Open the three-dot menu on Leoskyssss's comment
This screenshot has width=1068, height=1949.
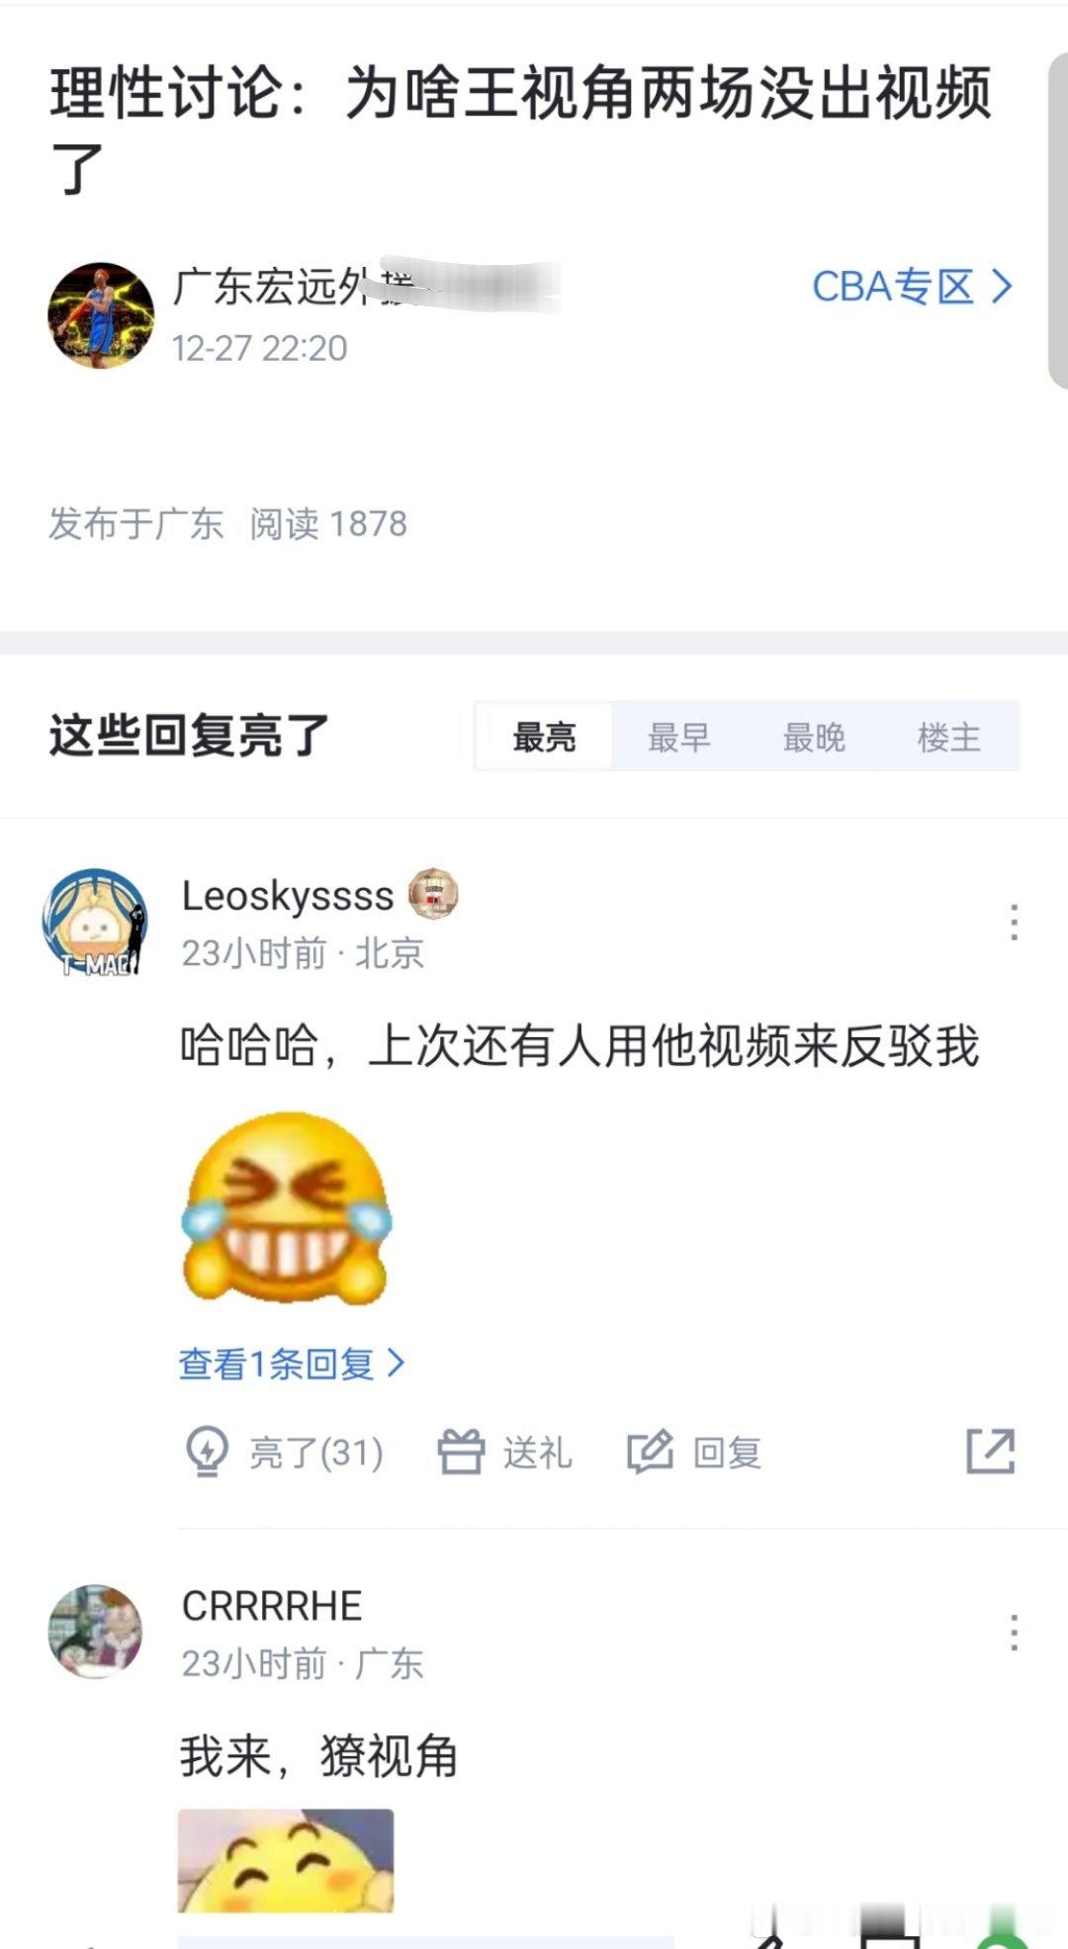coord(1014,922)
